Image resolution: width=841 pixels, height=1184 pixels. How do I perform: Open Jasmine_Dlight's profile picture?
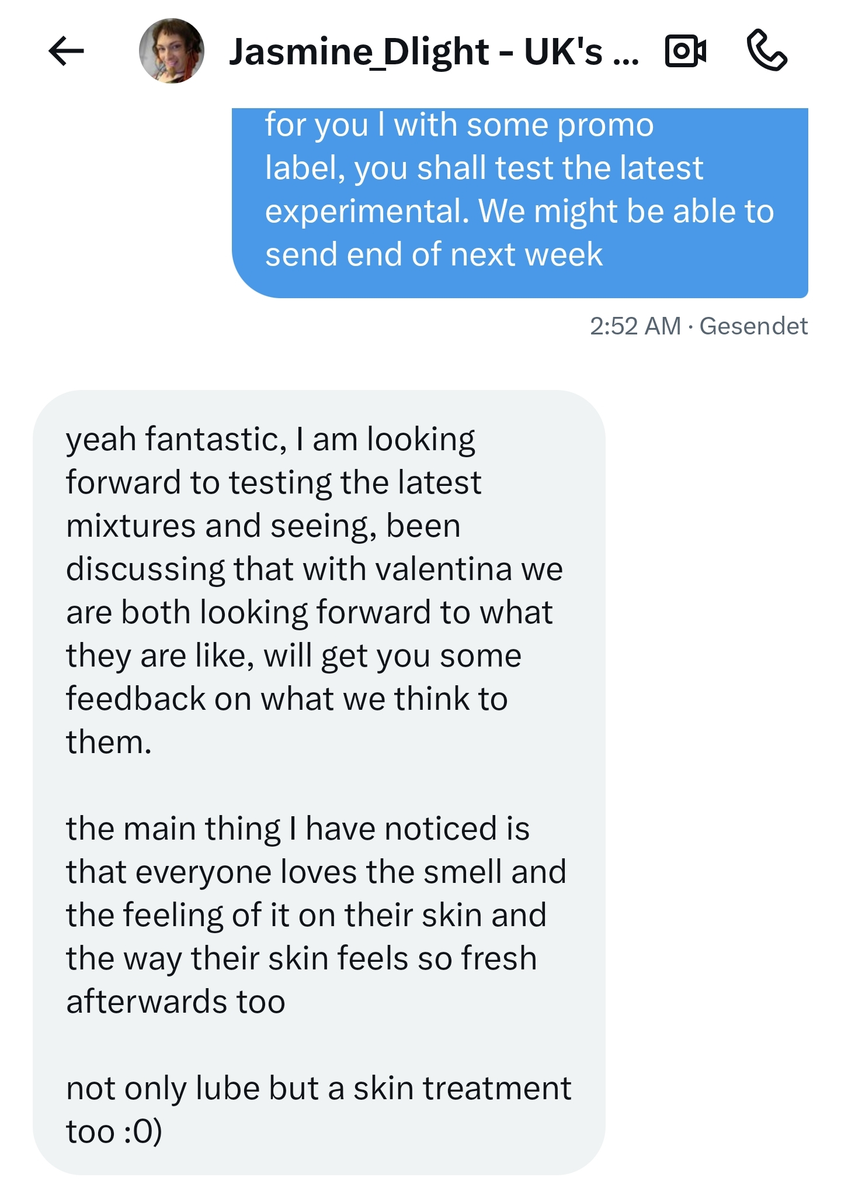[x=172, y=51]
